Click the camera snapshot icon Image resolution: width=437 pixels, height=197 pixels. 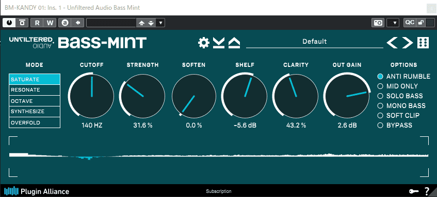378,23
